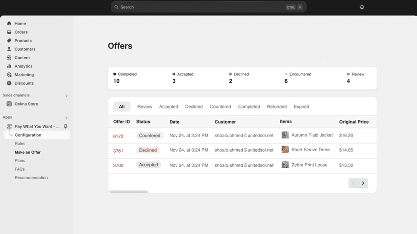Open Make an Offer page

tap(28, 152)
